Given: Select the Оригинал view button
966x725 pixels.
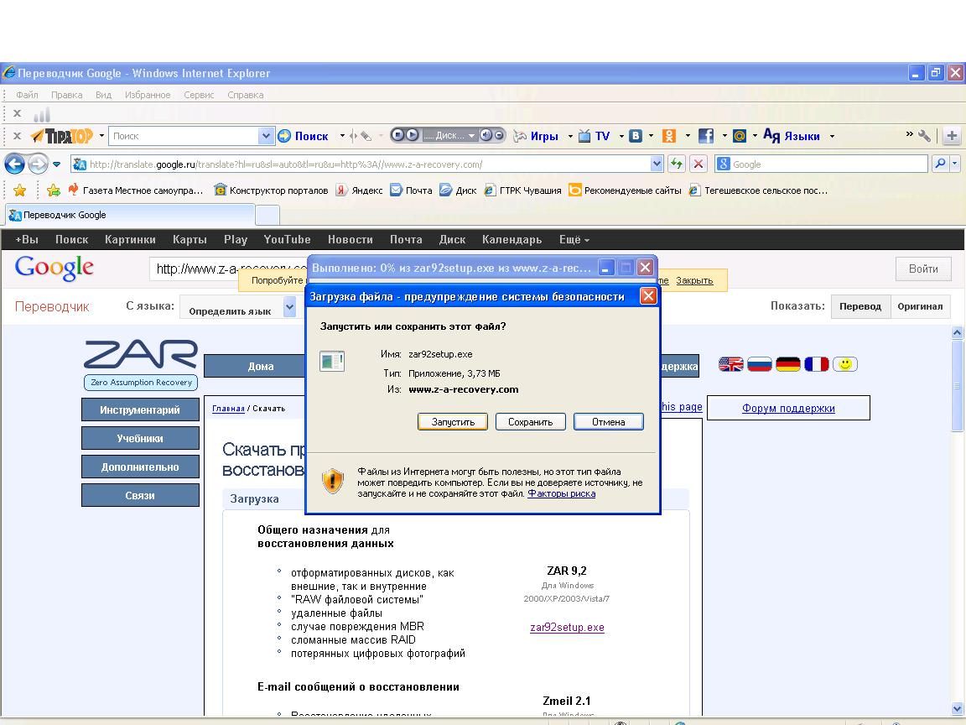Looking at the screenshot, I should pyautogui.click(x=920, y=306).
